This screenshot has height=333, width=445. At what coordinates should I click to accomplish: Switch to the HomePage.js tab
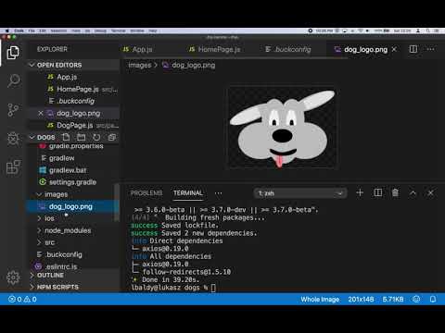pyautogui.click(x=215, y=49)
